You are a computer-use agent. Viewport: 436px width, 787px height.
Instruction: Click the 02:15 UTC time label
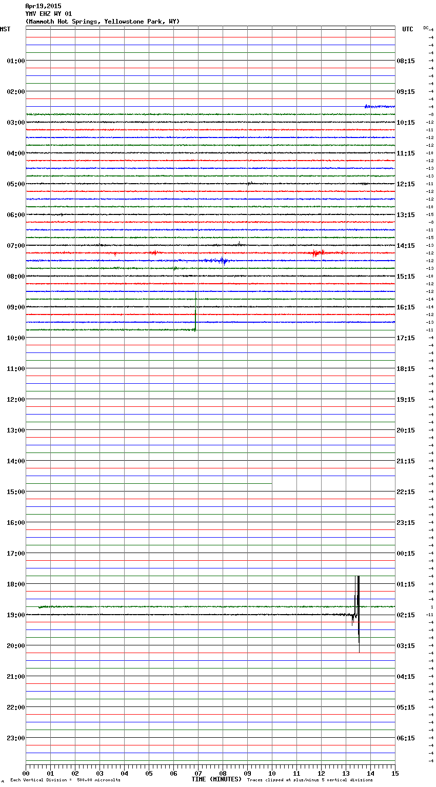coord(406,615)
